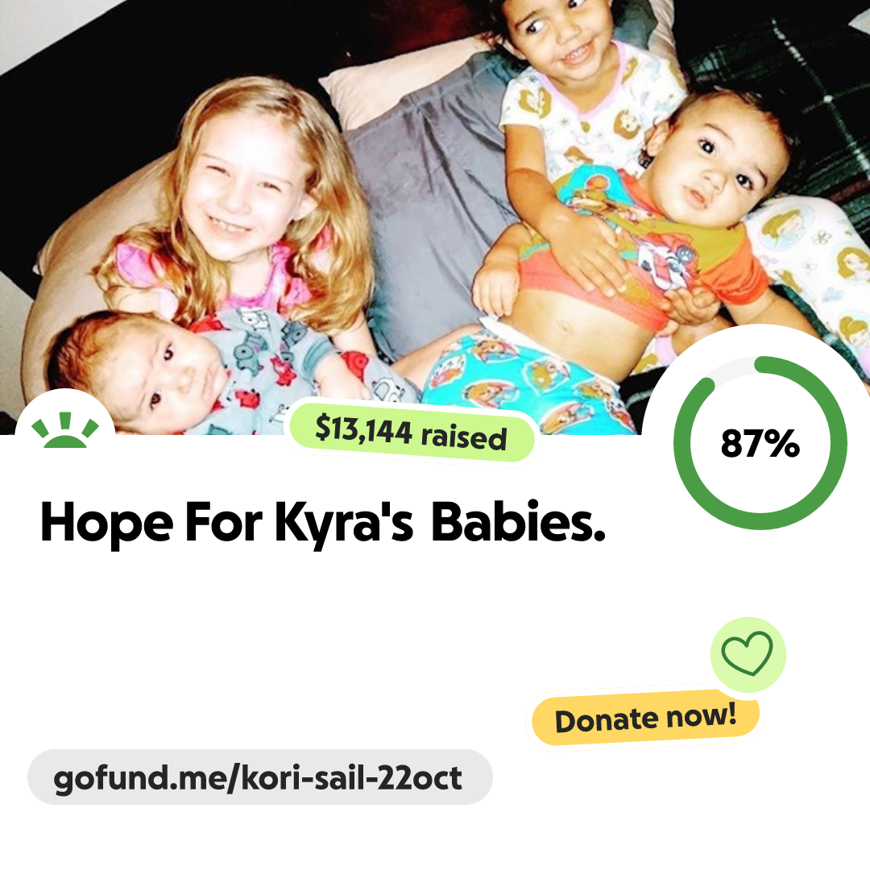Click the green GoFundMe sunburst logo
The width and height of the screenshot is (870, 870).
click(65, 430)
